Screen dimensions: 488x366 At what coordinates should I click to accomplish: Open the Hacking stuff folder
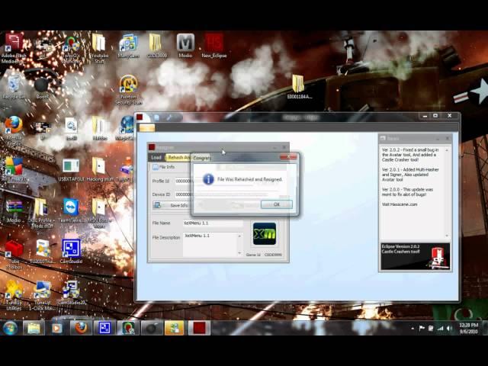tap(100, 169)
